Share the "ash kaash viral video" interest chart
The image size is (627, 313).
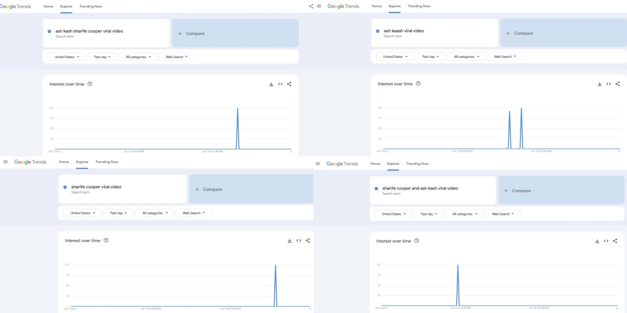618,84
